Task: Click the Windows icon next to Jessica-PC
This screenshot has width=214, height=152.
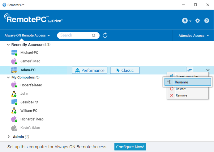Action: coord(14,102)
